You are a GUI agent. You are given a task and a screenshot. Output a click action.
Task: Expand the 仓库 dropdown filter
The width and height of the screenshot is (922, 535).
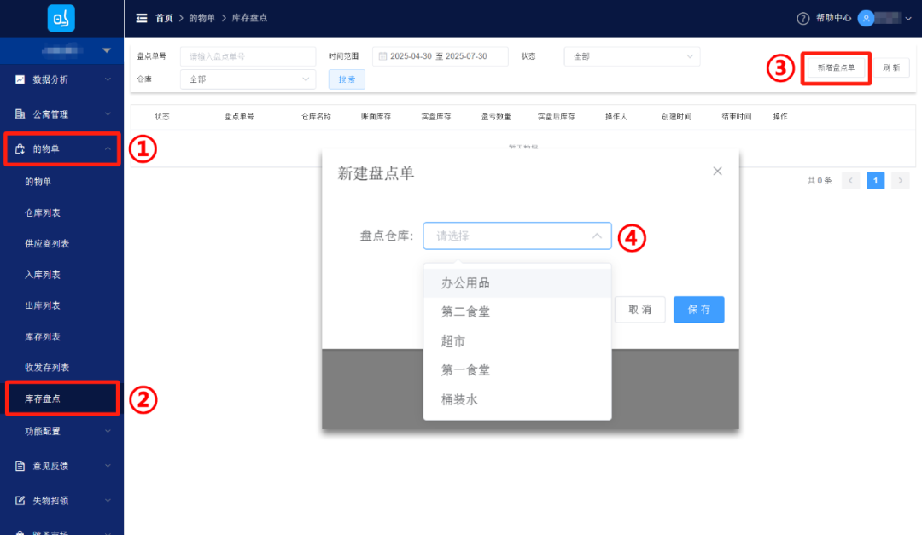click(x=248, y=78)
